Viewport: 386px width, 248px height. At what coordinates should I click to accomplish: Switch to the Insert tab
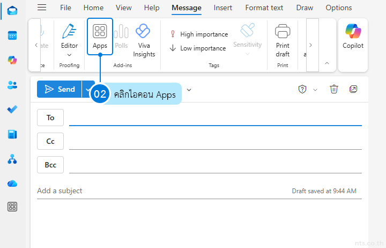223,8
